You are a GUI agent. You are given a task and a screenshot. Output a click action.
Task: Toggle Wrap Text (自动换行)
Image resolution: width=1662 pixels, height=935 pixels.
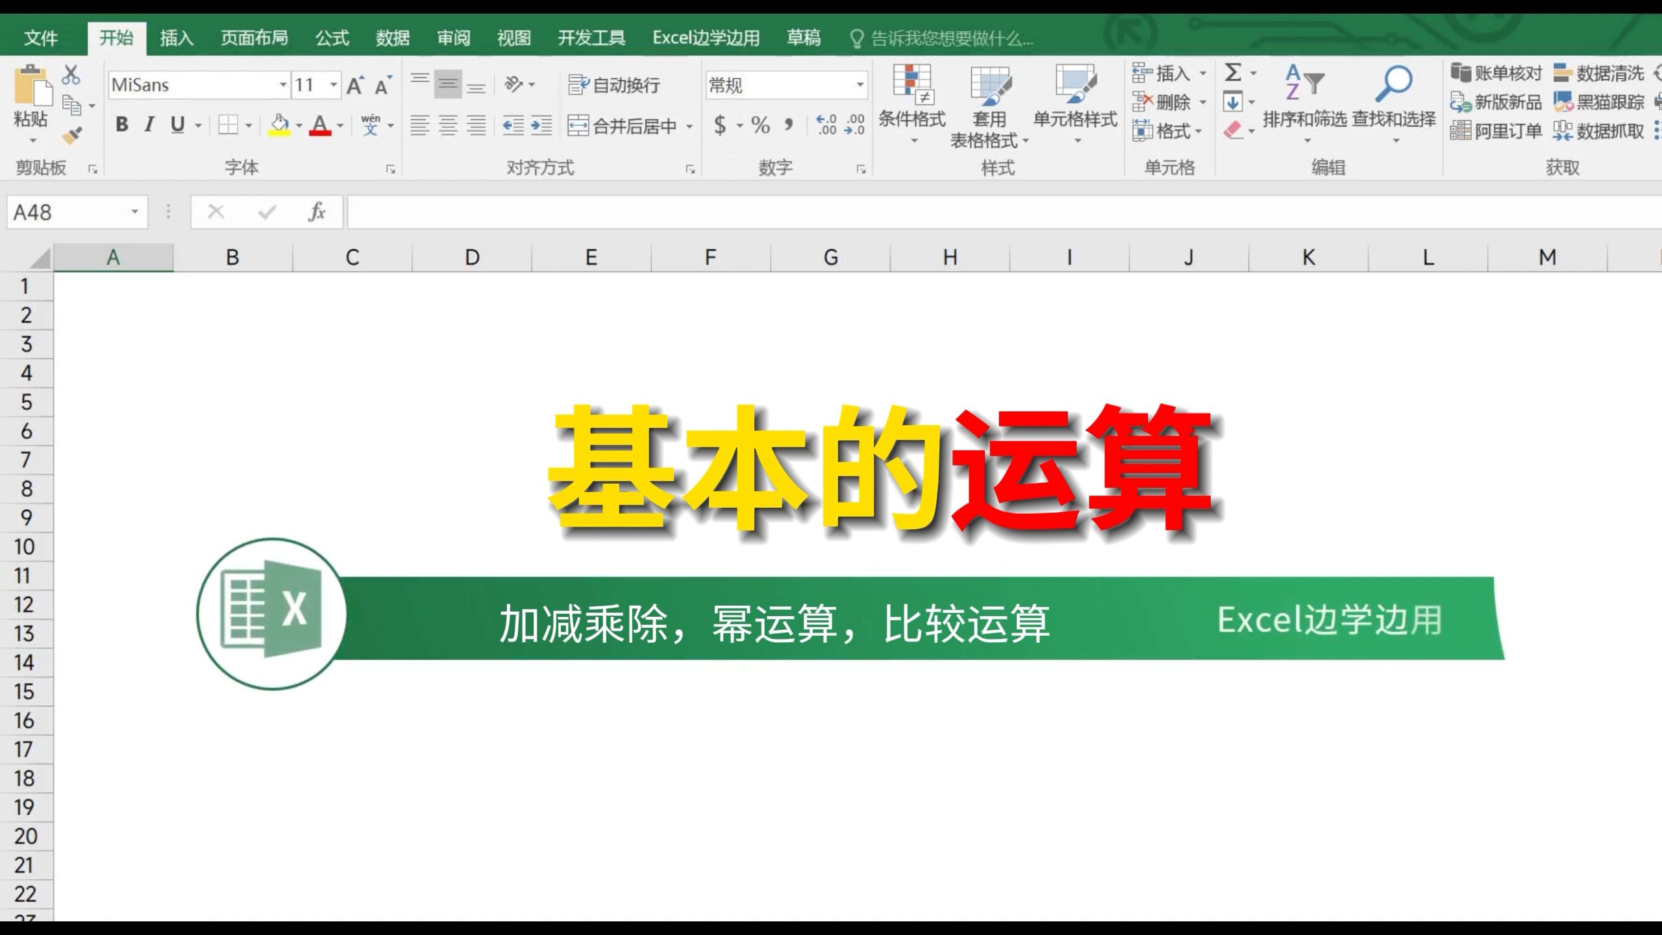(x=614, y=85)
